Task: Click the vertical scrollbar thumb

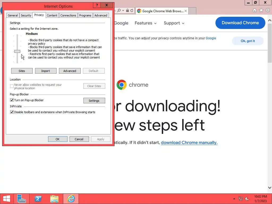Action: [x=270, y=43]
